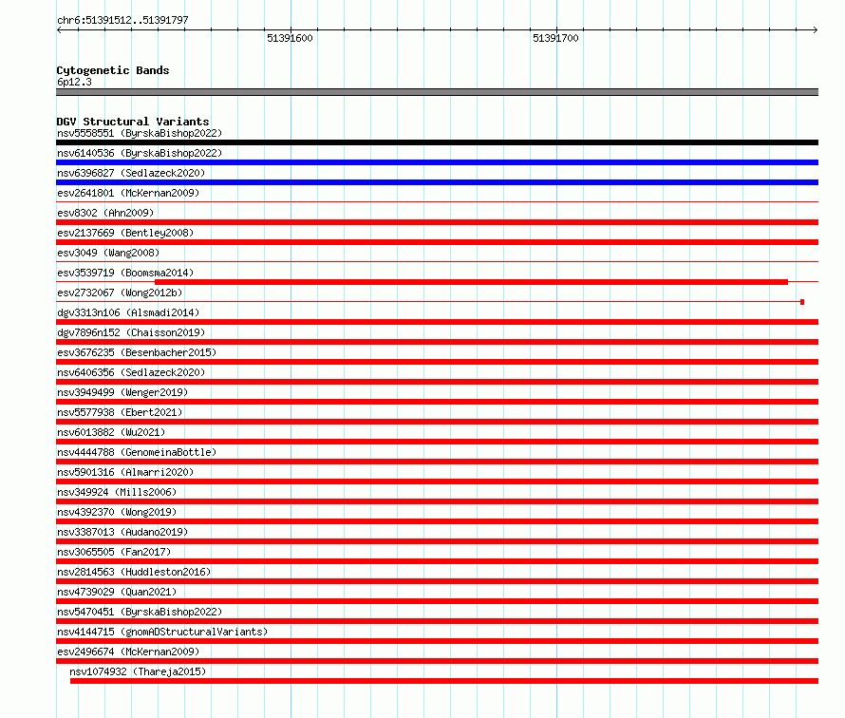Click the red bar under nsv4144715

(x=437, y=641)
